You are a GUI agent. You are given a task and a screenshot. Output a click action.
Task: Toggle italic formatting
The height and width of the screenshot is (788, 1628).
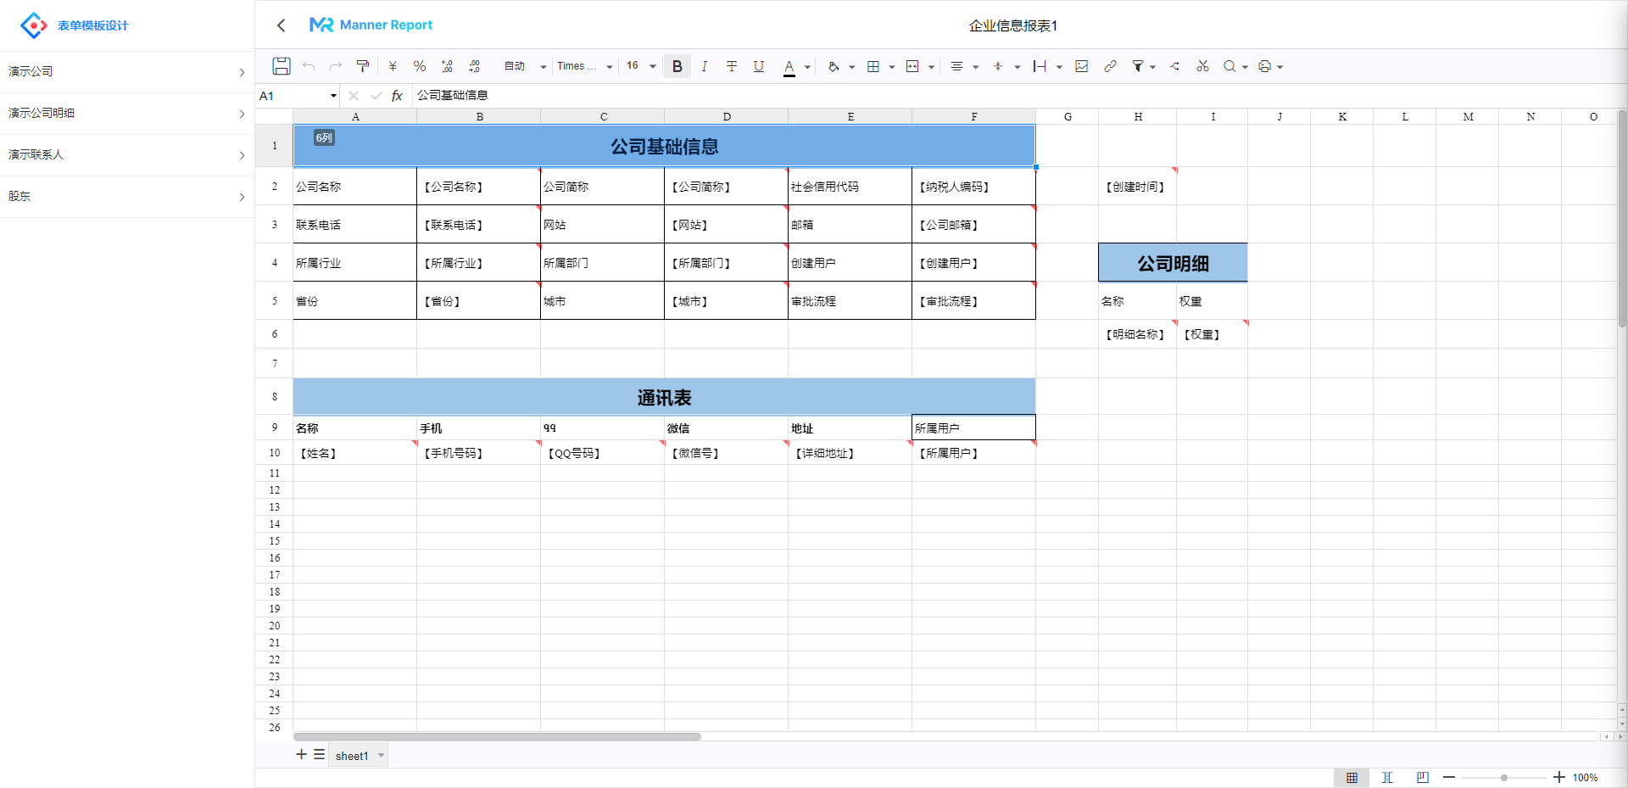point(705,66)
